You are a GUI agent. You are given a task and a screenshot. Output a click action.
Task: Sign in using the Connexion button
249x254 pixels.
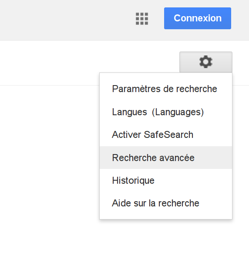click(198, 18)
